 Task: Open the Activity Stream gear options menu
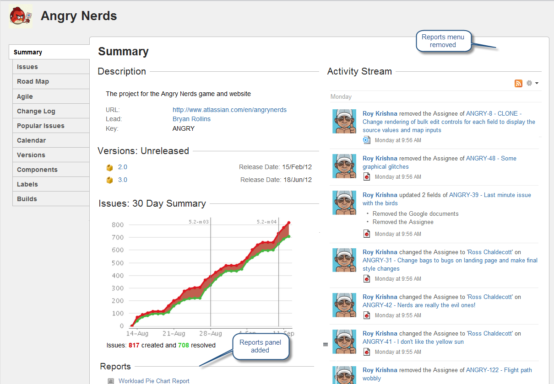(532, 83)
